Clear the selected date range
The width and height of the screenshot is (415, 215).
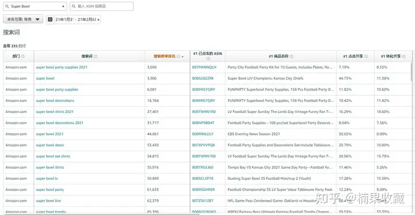tap(98, 20)
